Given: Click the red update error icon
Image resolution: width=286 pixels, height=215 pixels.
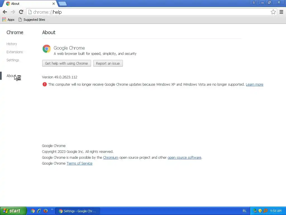Looking at the screenshot, I should pyautogui.click(x=44, y=84).
